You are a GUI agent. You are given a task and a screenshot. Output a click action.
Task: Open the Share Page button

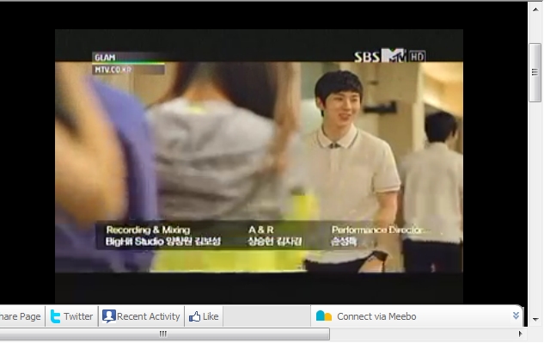pos(20,316)
